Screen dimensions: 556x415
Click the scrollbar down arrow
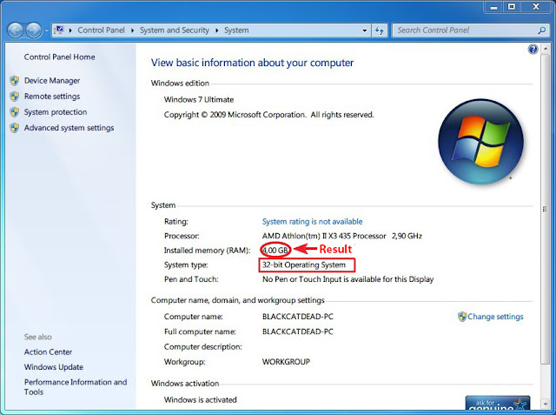[x=545, y=404]
